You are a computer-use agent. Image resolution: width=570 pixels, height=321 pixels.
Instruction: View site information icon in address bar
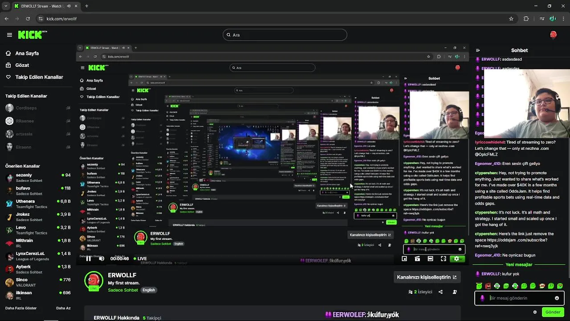click(41, 19)
